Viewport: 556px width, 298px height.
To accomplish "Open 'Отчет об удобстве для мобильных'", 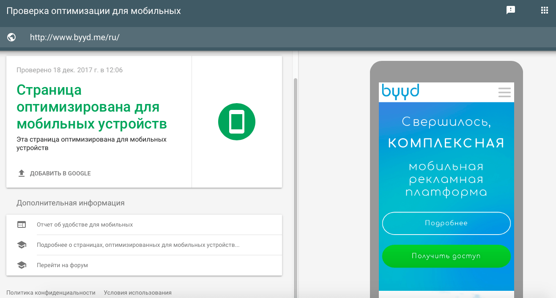I will click(x=85, y=224).
